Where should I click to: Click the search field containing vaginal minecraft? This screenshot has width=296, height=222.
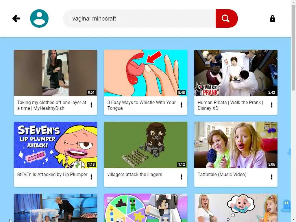(139, 18)
